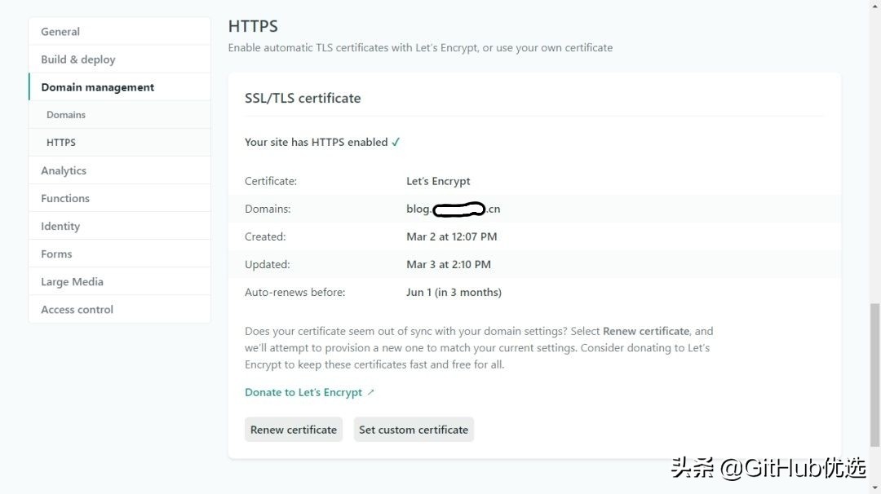The height and width of the screenshot is (494, 881).
Task: Open the Donate to Let's Encrypt link
Action: tap(303, 392)
